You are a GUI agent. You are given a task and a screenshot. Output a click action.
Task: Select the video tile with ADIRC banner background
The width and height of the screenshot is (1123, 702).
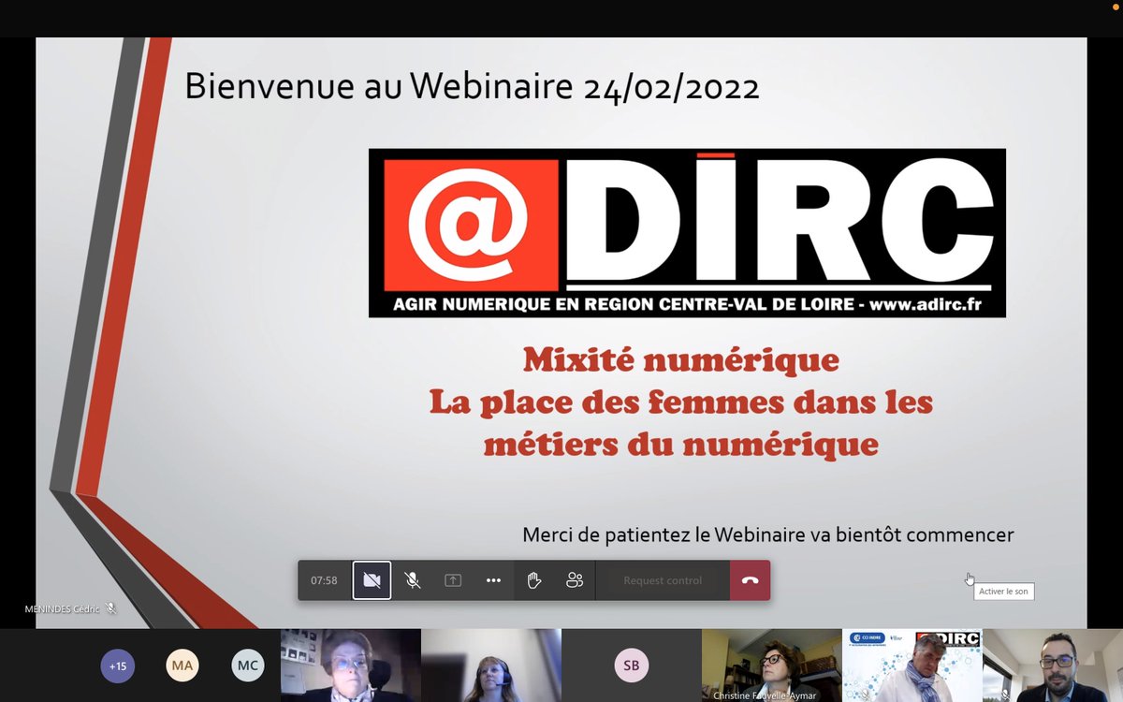coord(912,665)
